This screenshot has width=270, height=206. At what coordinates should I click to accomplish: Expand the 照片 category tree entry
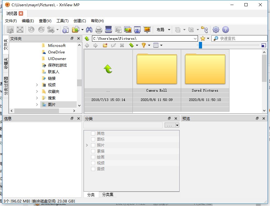coord(87,145)
